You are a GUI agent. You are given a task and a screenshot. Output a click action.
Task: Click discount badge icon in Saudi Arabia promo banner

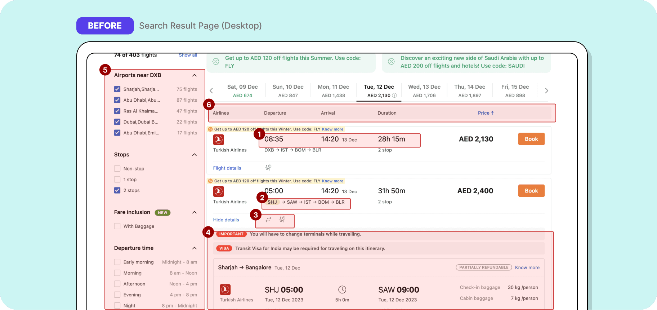pyautogui.click(x=391, y=62)
